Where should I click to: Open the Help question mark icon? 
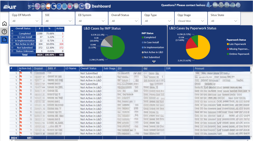tap(4, 32)
